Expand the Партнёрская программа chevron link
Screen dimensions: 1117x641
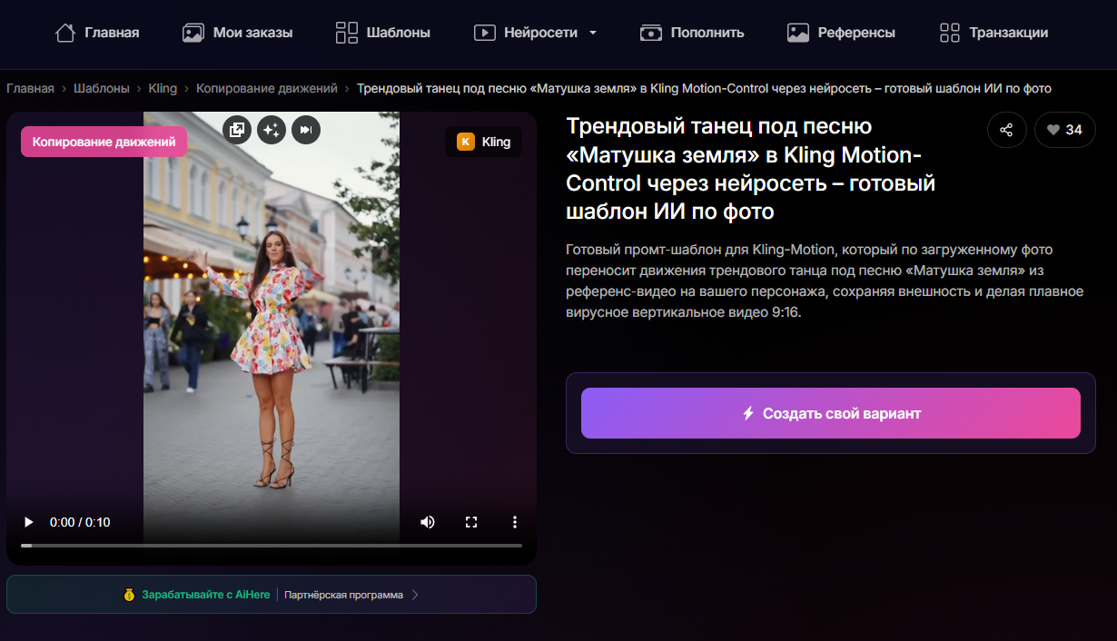[415, 595]
